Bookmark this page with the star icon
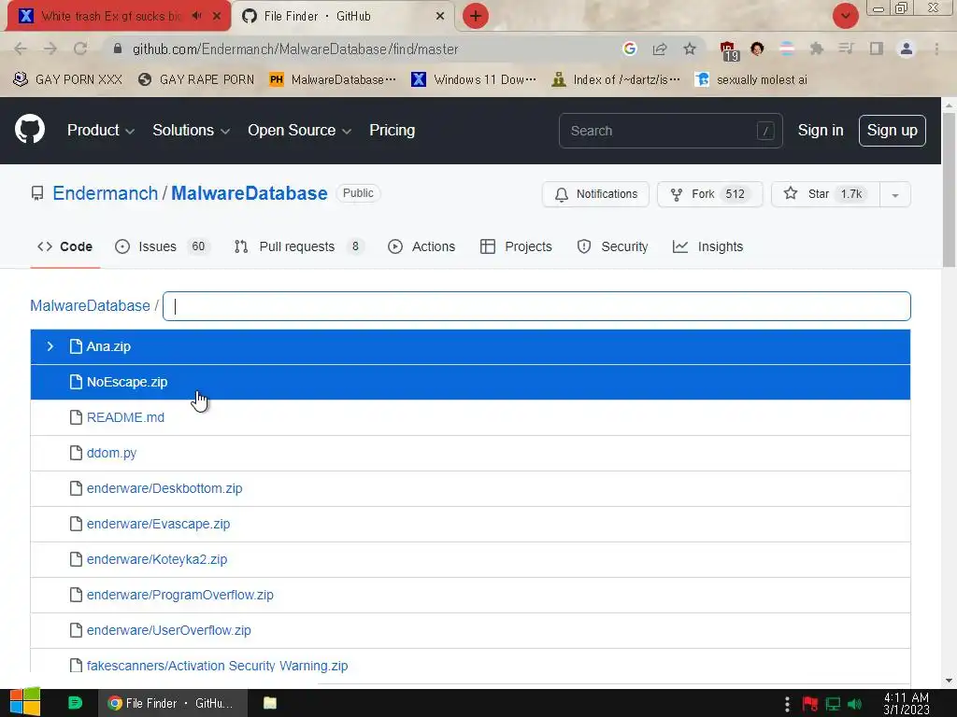 (689, 49)
